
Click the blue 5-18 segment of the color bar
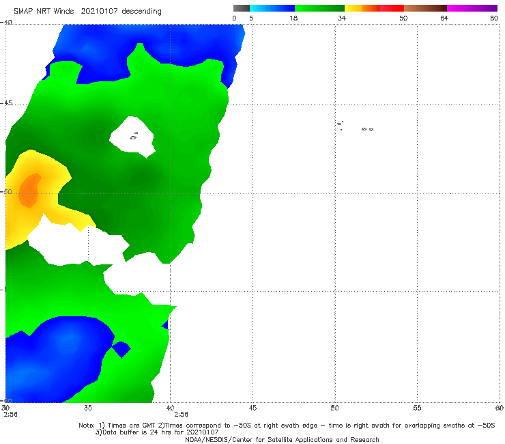(272, 8)
